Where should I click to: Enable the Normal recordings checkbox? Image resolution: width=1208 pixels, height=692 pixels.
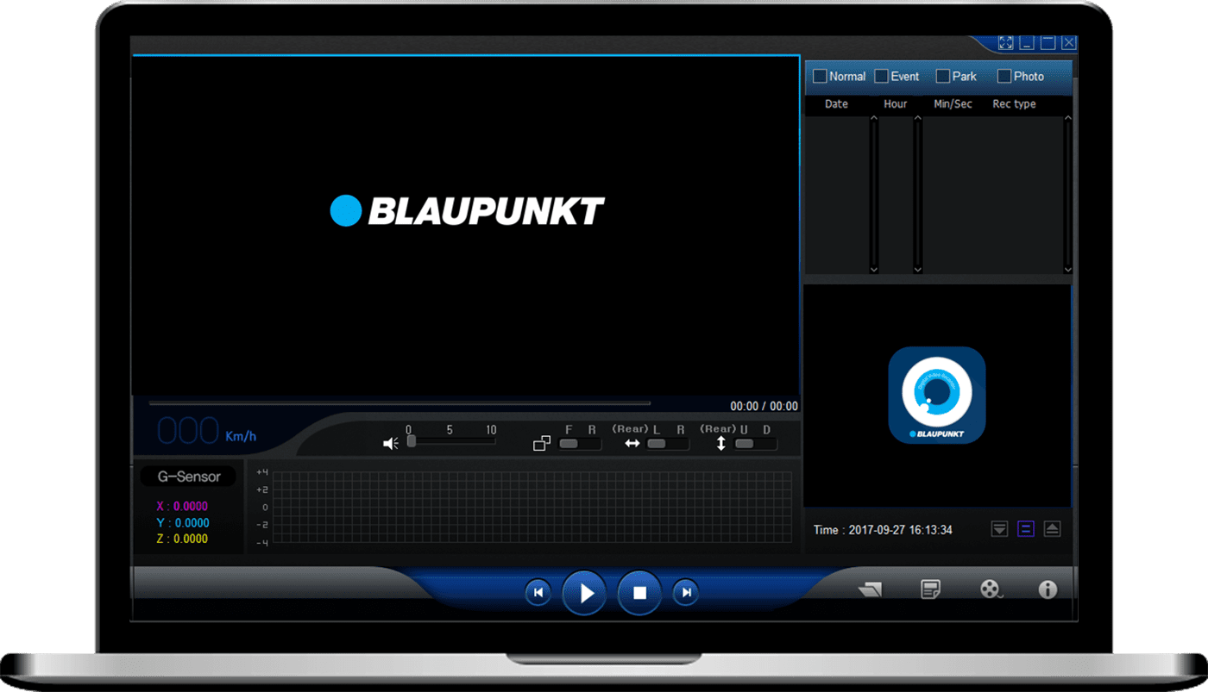[x=820, y=76]
